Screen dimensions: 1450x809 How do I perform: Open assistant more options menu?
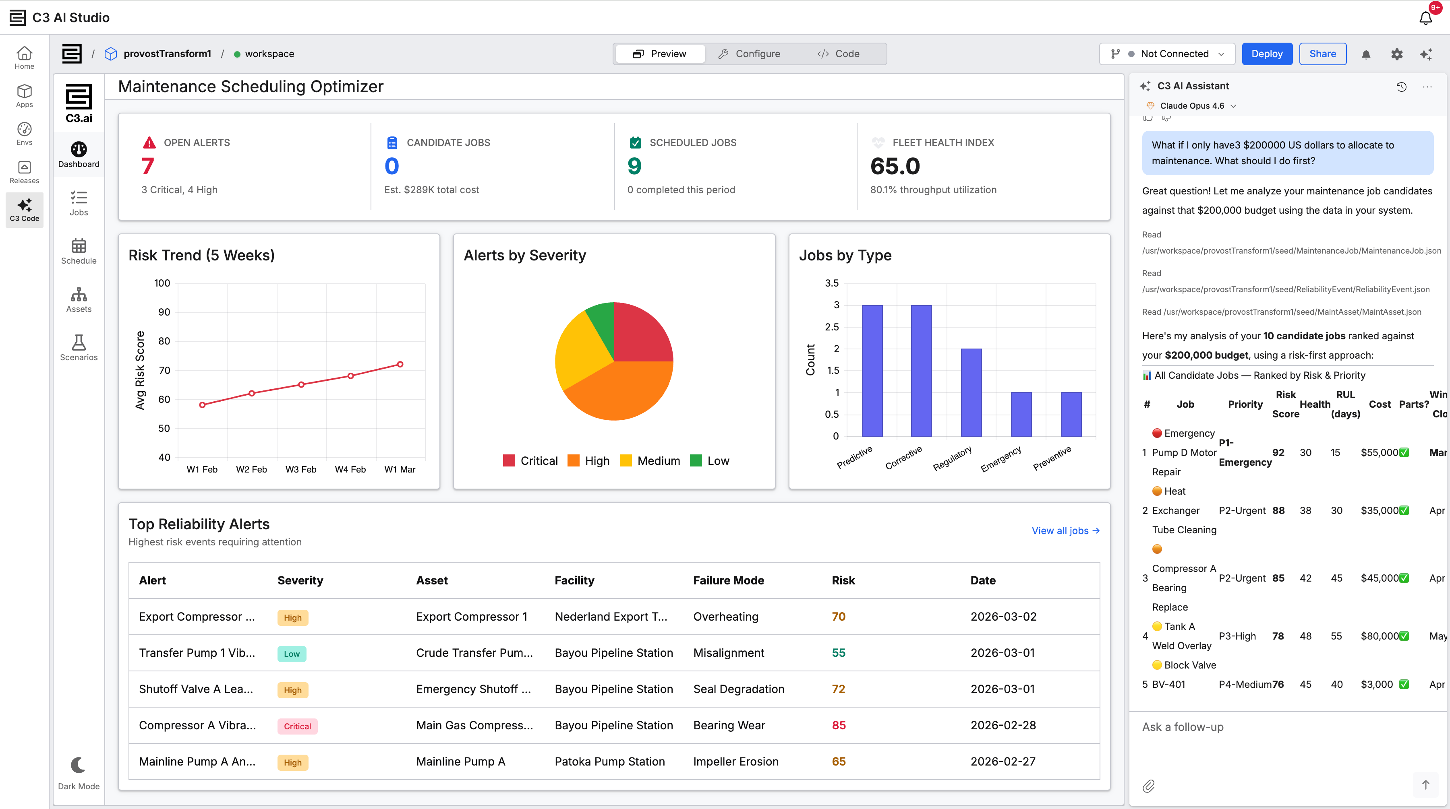(x=1427, y=87)
